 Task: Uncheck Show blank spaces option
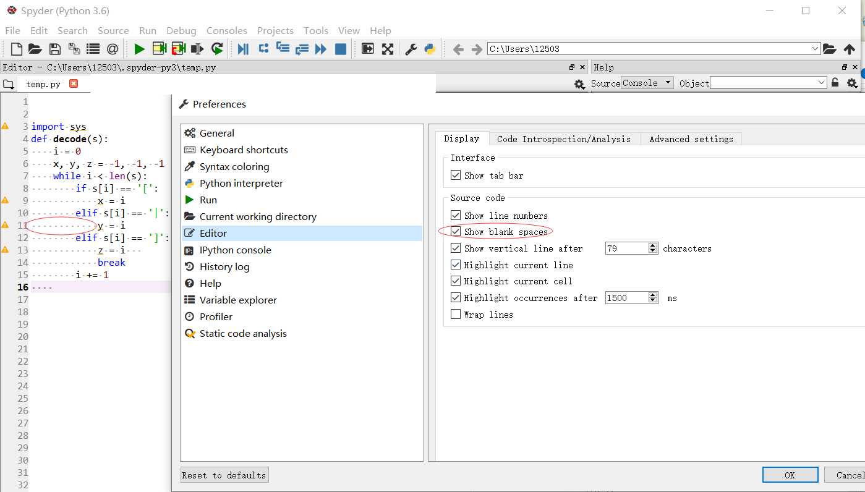pyautogui.click(x=456, y=232)
